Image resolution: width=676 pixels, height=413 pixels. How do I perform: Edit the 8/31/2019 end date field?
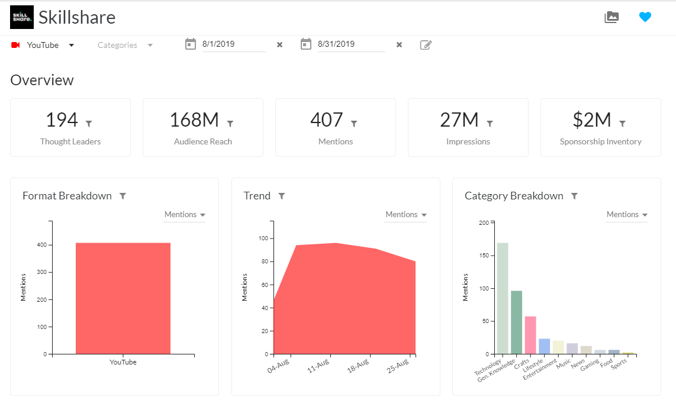point(351,44)
